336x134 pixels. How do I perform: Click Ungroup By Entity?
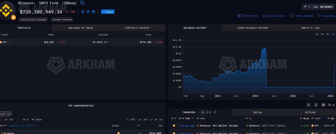(22, 126)
